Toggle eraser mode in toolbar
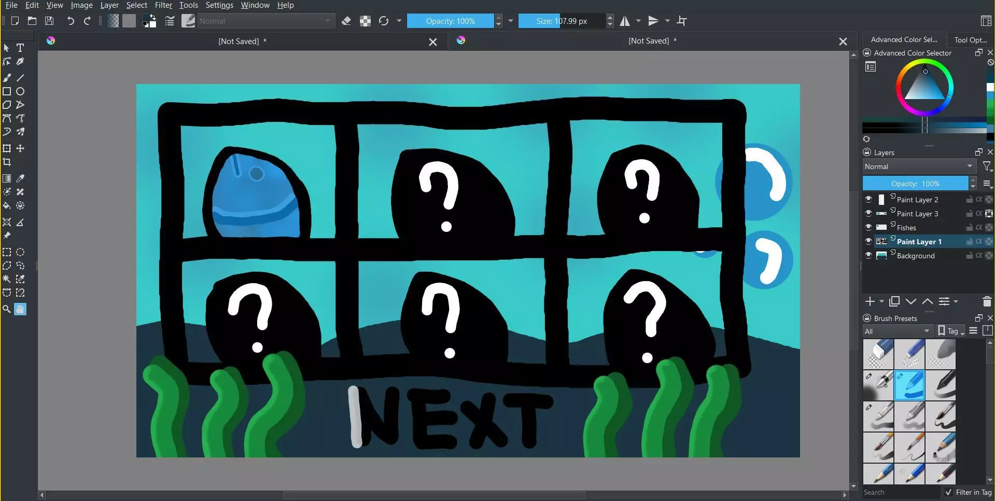Viewport: 995px width, 501px height. 346,21
